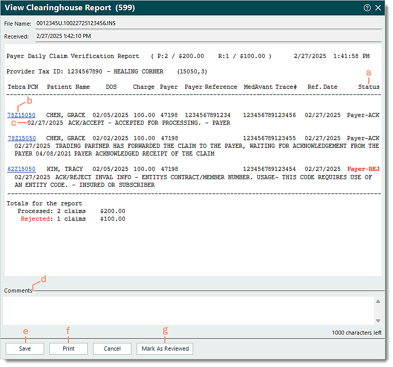Image resolution: width=393 pixels, height=367 pixels.
Task: Click the ACK/REJECT INVAL INFO message line
Action: pos(193,181)
